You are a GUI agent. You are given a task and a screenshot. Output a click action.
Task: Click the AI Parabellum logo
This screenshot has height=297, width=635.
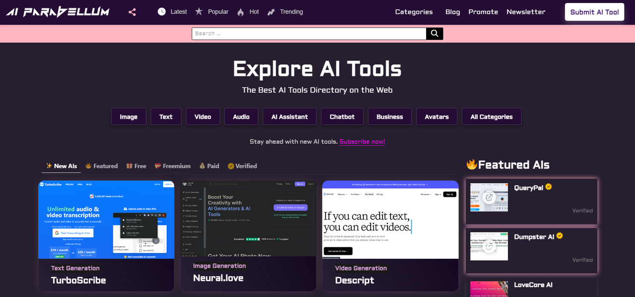click(58, 12)
